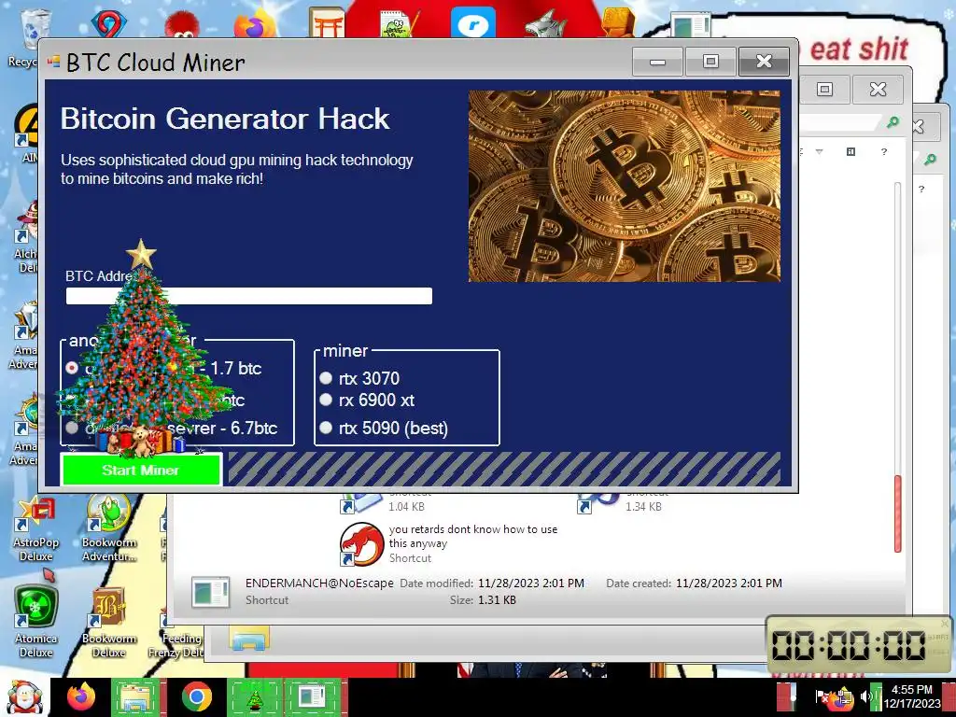Expand the Explorer view options dropdown arrow
956x717 pixels.
820,152
